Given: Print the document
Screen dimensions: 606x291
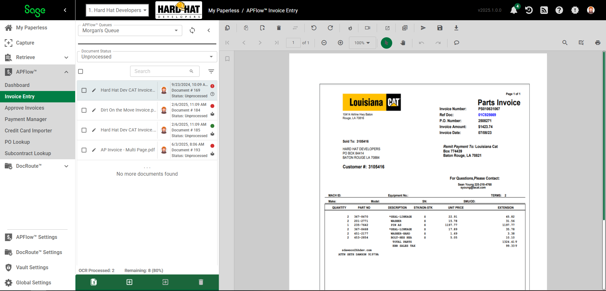Looking at the screenshot, I should click(x=598, y=43).
